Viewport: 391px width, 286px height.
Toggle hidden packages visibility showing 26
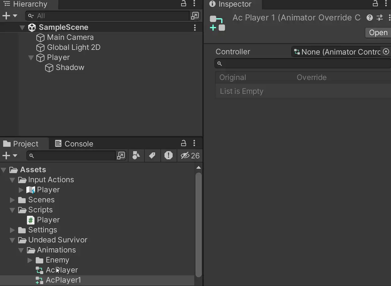coord(190,156)
